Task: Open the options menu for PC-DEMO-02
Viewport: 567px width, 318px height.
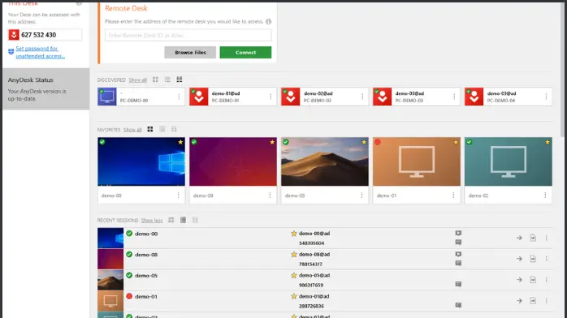Action: tap(362, 97)
